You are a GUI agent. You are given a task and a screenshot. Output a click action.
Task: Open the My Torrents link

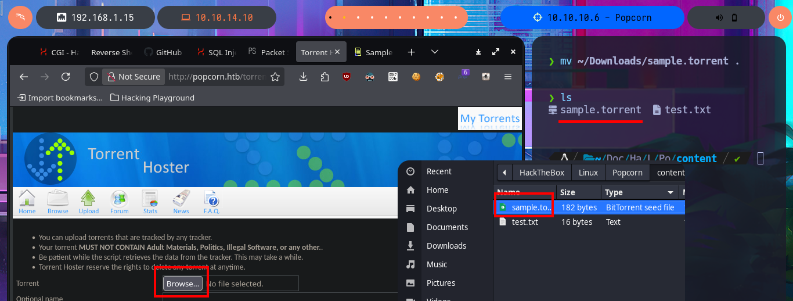click(x=490, y=119)
